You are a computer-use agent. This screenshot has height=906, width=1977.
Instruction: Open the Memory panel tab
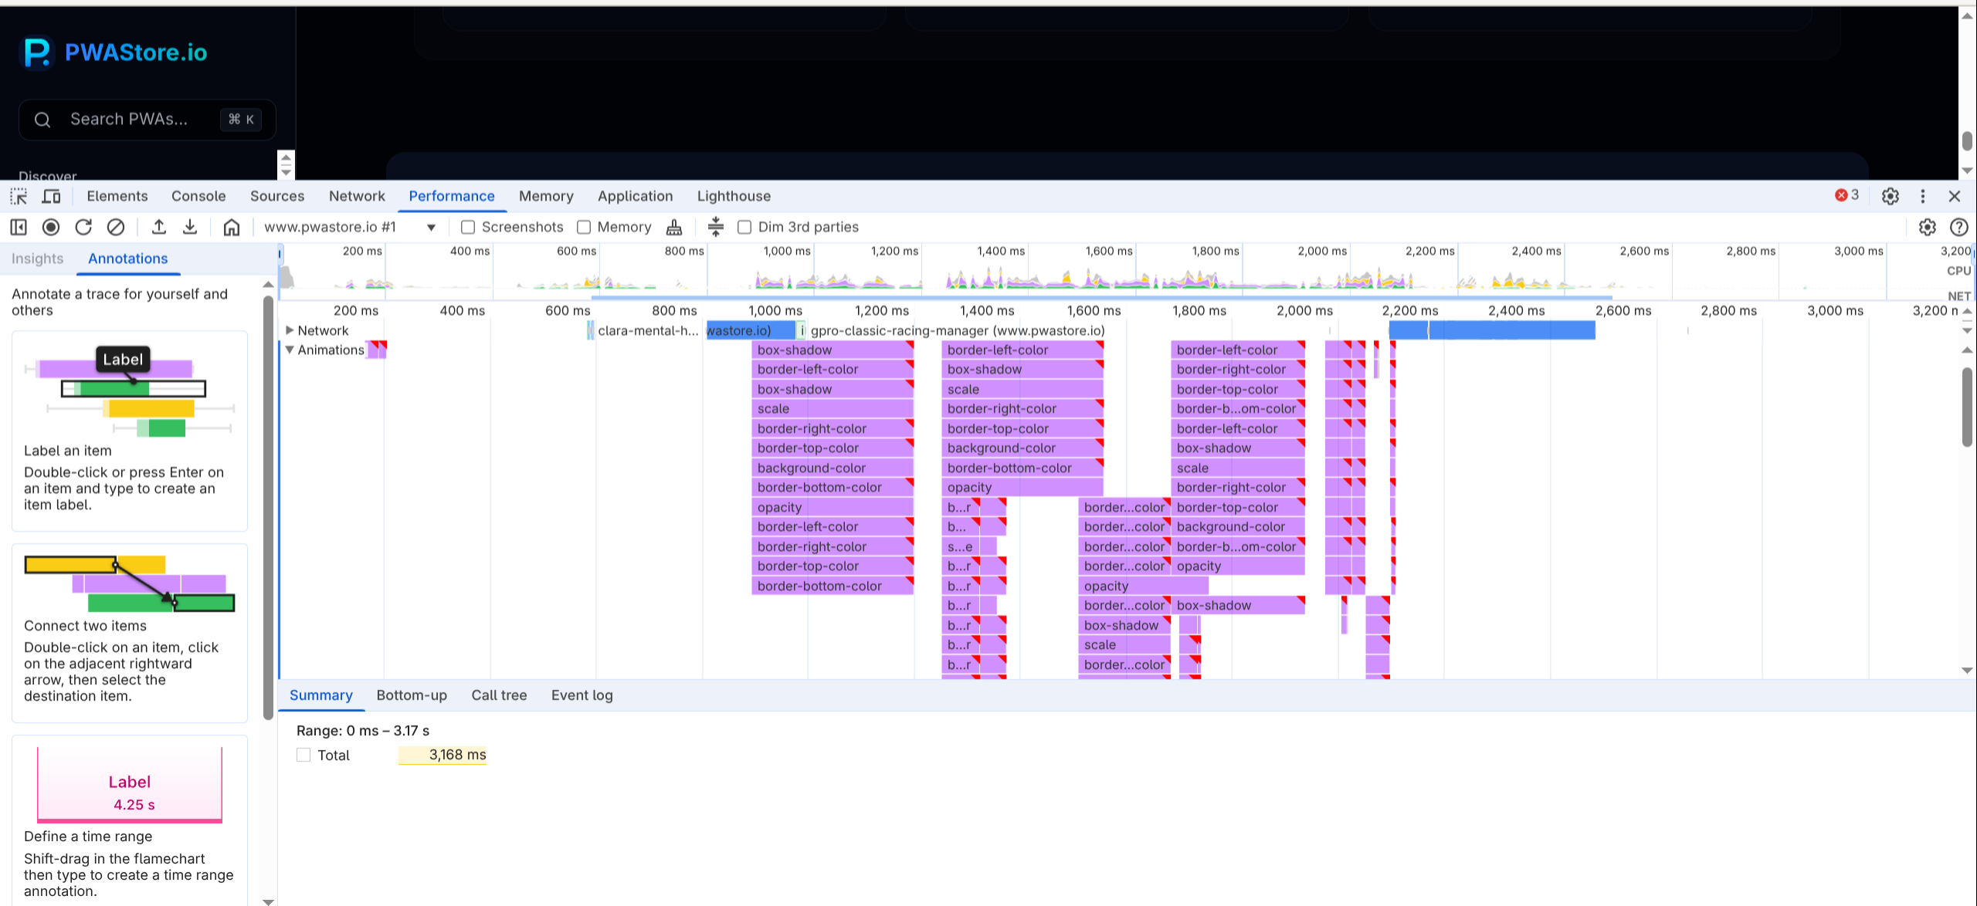click(546, 196)
